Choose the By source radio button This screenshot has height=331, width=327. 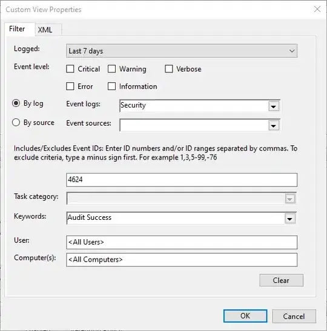coord(16,123)
